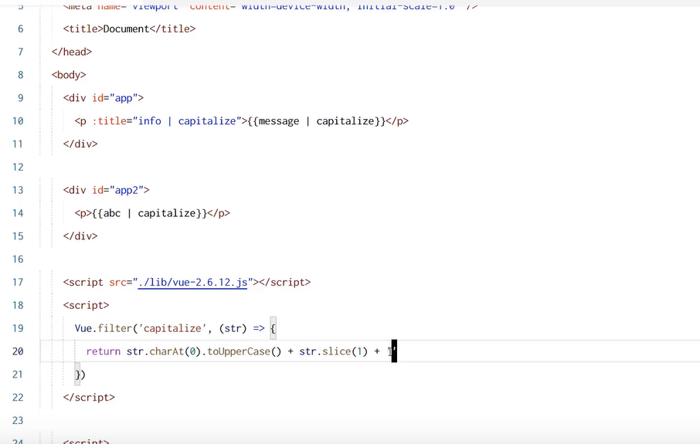Click the (str) arrow function parameter

pyautogui.click(x=233, y=328)
